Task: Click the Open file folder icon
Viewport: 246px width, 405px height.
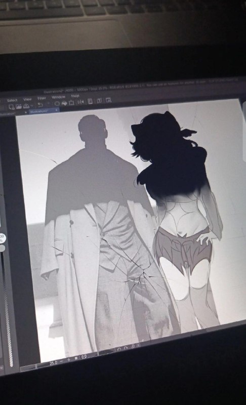Action: pyautogui.click(x=19, y=106)
